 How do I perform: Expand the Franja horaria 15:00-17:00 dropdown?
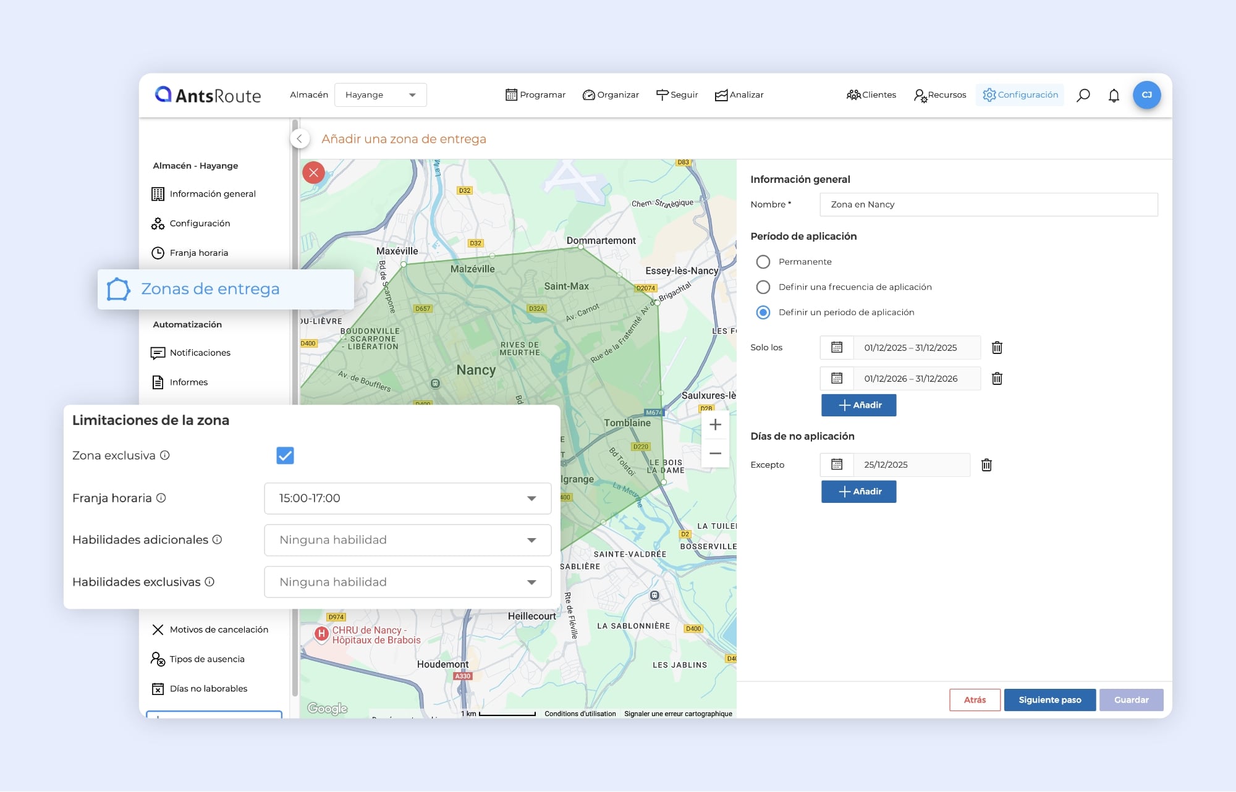407,499
